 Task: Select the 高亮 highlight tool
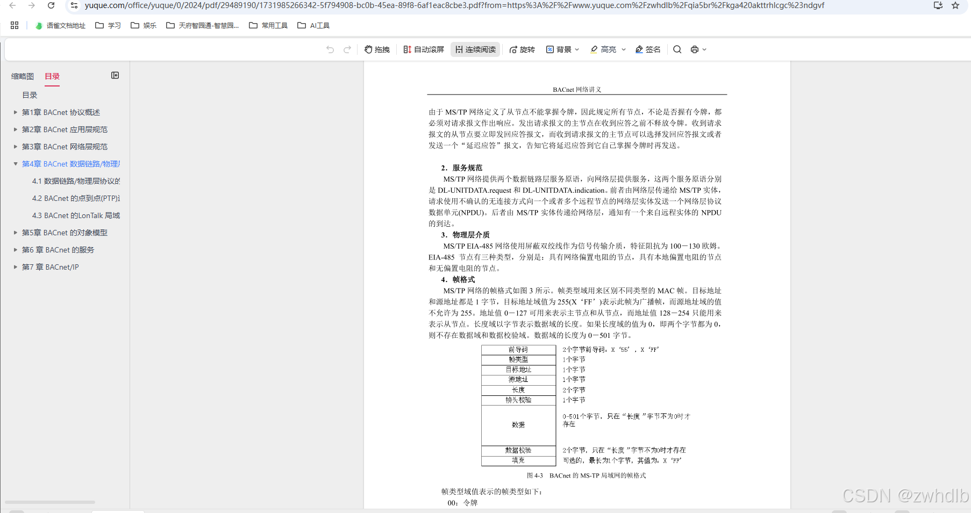[x=603, y=49]
